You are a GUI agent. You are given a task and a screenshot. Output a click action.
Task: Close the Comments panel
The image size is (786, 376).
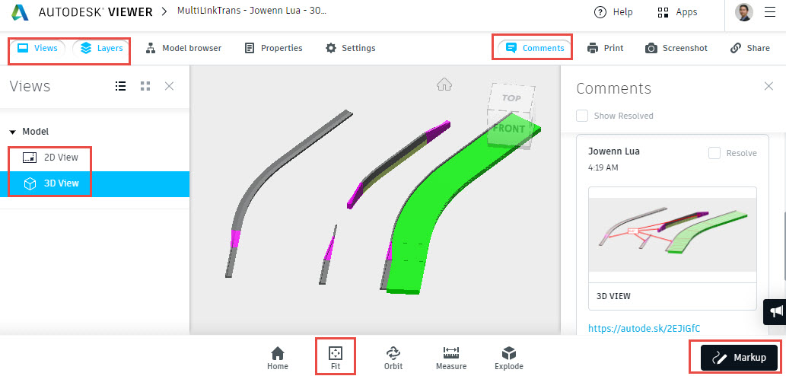(x=768, y=86)
